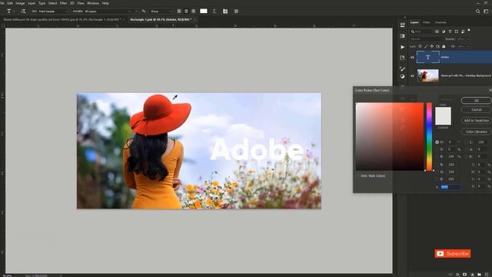Image resolution: width=492 pixels, height=277 pixels.
Task: Filter layers by pixel layer icon
Action: 437,32
